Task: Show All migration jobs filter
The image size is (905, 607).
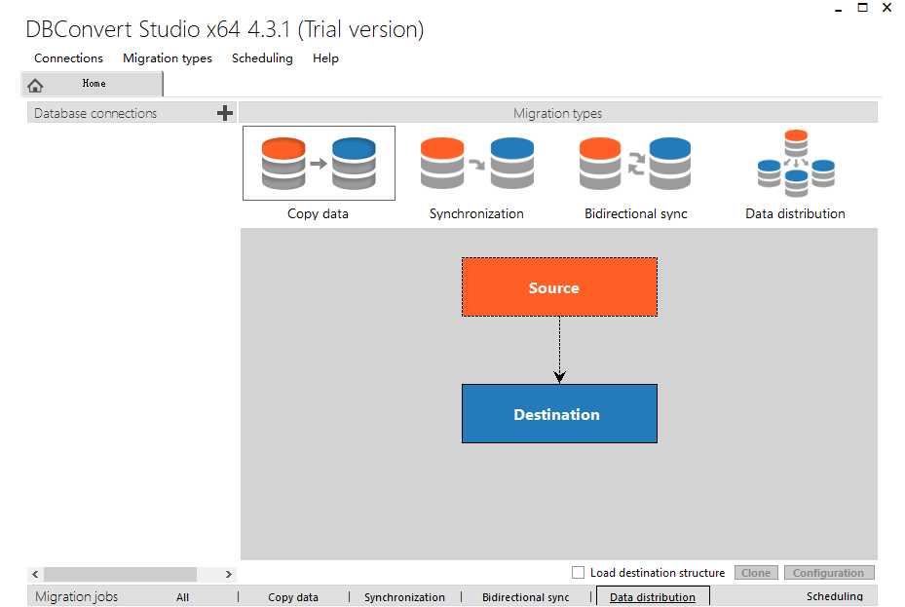Action: click(x=182, y=597)
